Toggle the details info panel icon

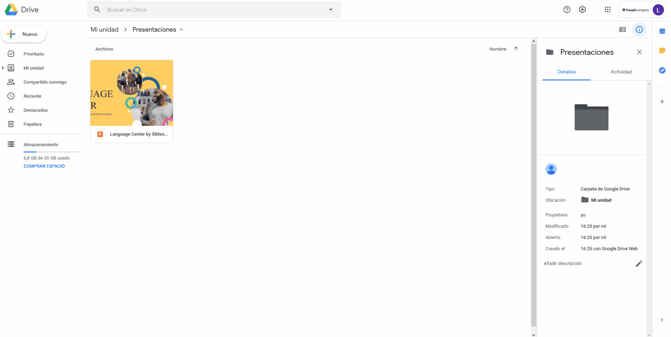tap(639, 30)
